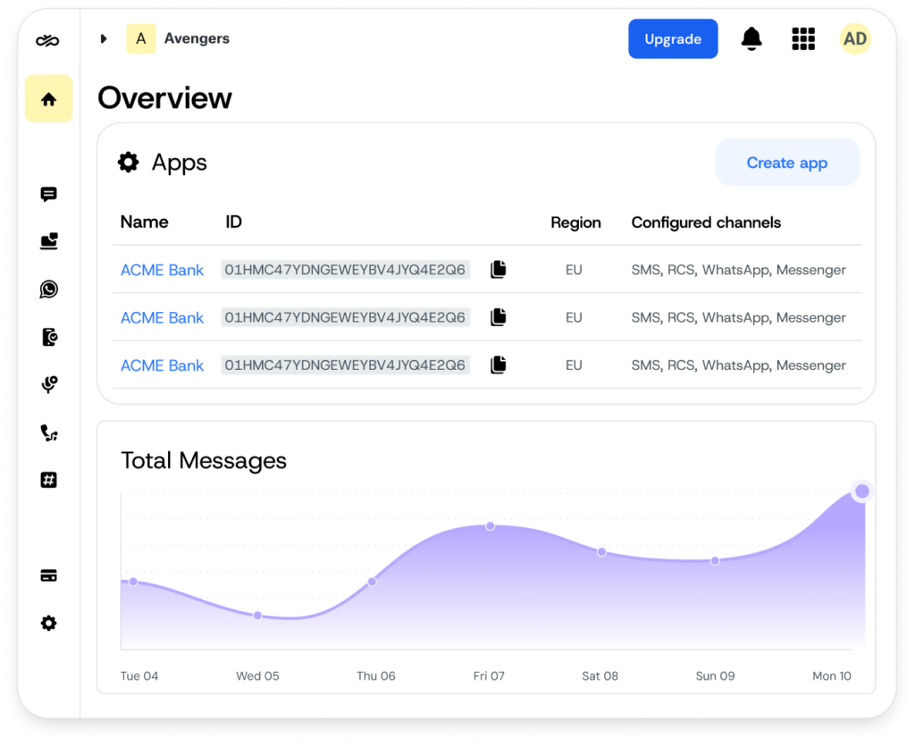This screenshot has height=739, width=915.
Task: Open the apps grid launcher
Action: coord(803,39)
